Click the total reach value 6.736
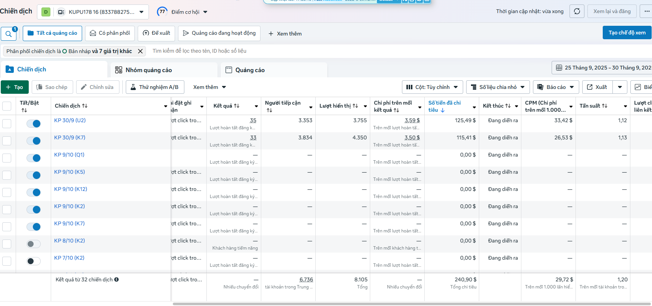652x306 pixels. [x=306, y=279]
